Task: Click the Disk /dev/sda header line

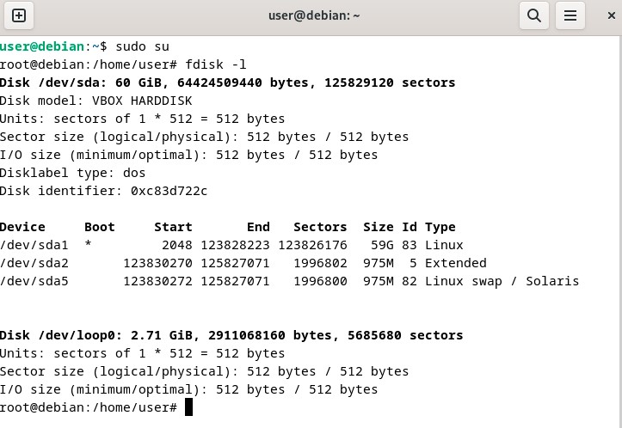Action: pos(228,83)
